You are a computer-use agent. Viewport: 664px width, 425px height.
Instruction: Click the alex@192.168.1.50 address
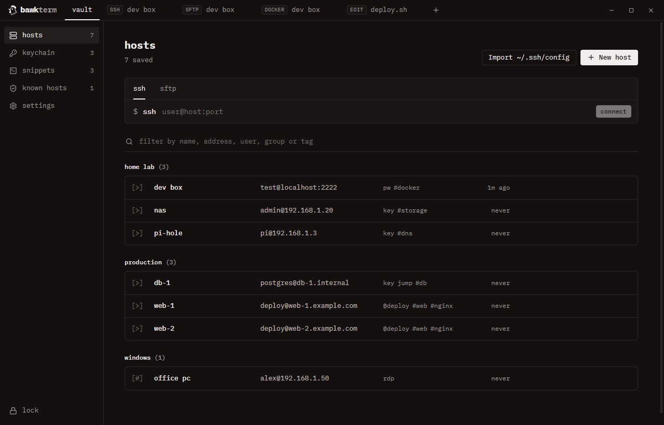[x=295, y=378]
